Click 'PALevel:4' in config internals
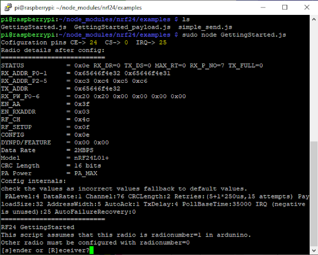 click(x=22, y=196)
